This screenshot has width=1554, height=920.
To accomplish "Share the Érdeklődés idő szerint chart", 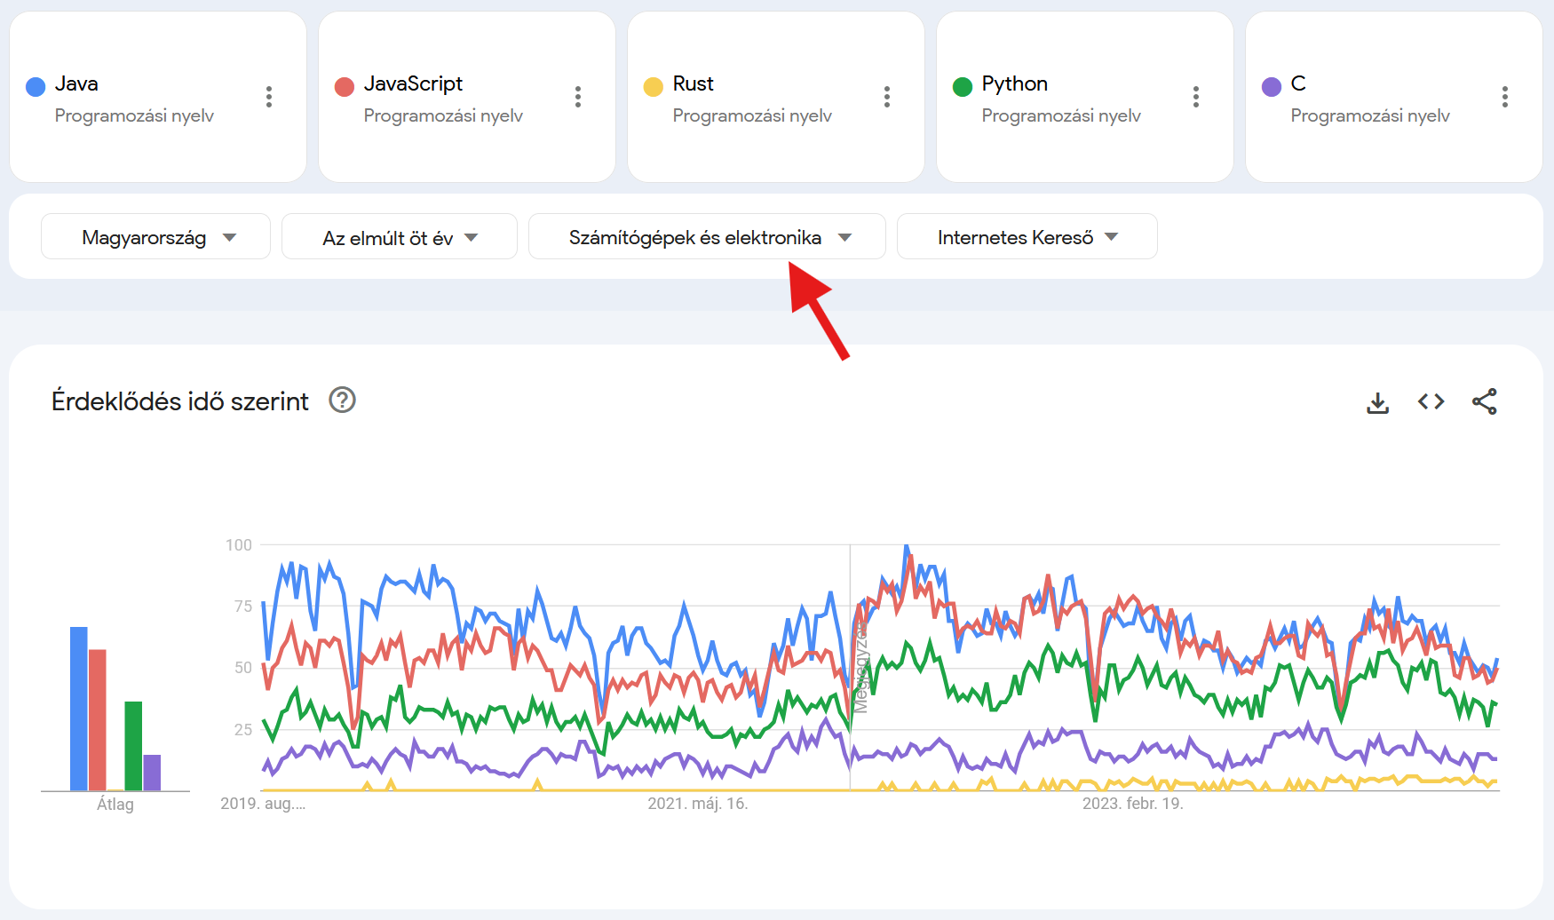I will (1485, 401).
